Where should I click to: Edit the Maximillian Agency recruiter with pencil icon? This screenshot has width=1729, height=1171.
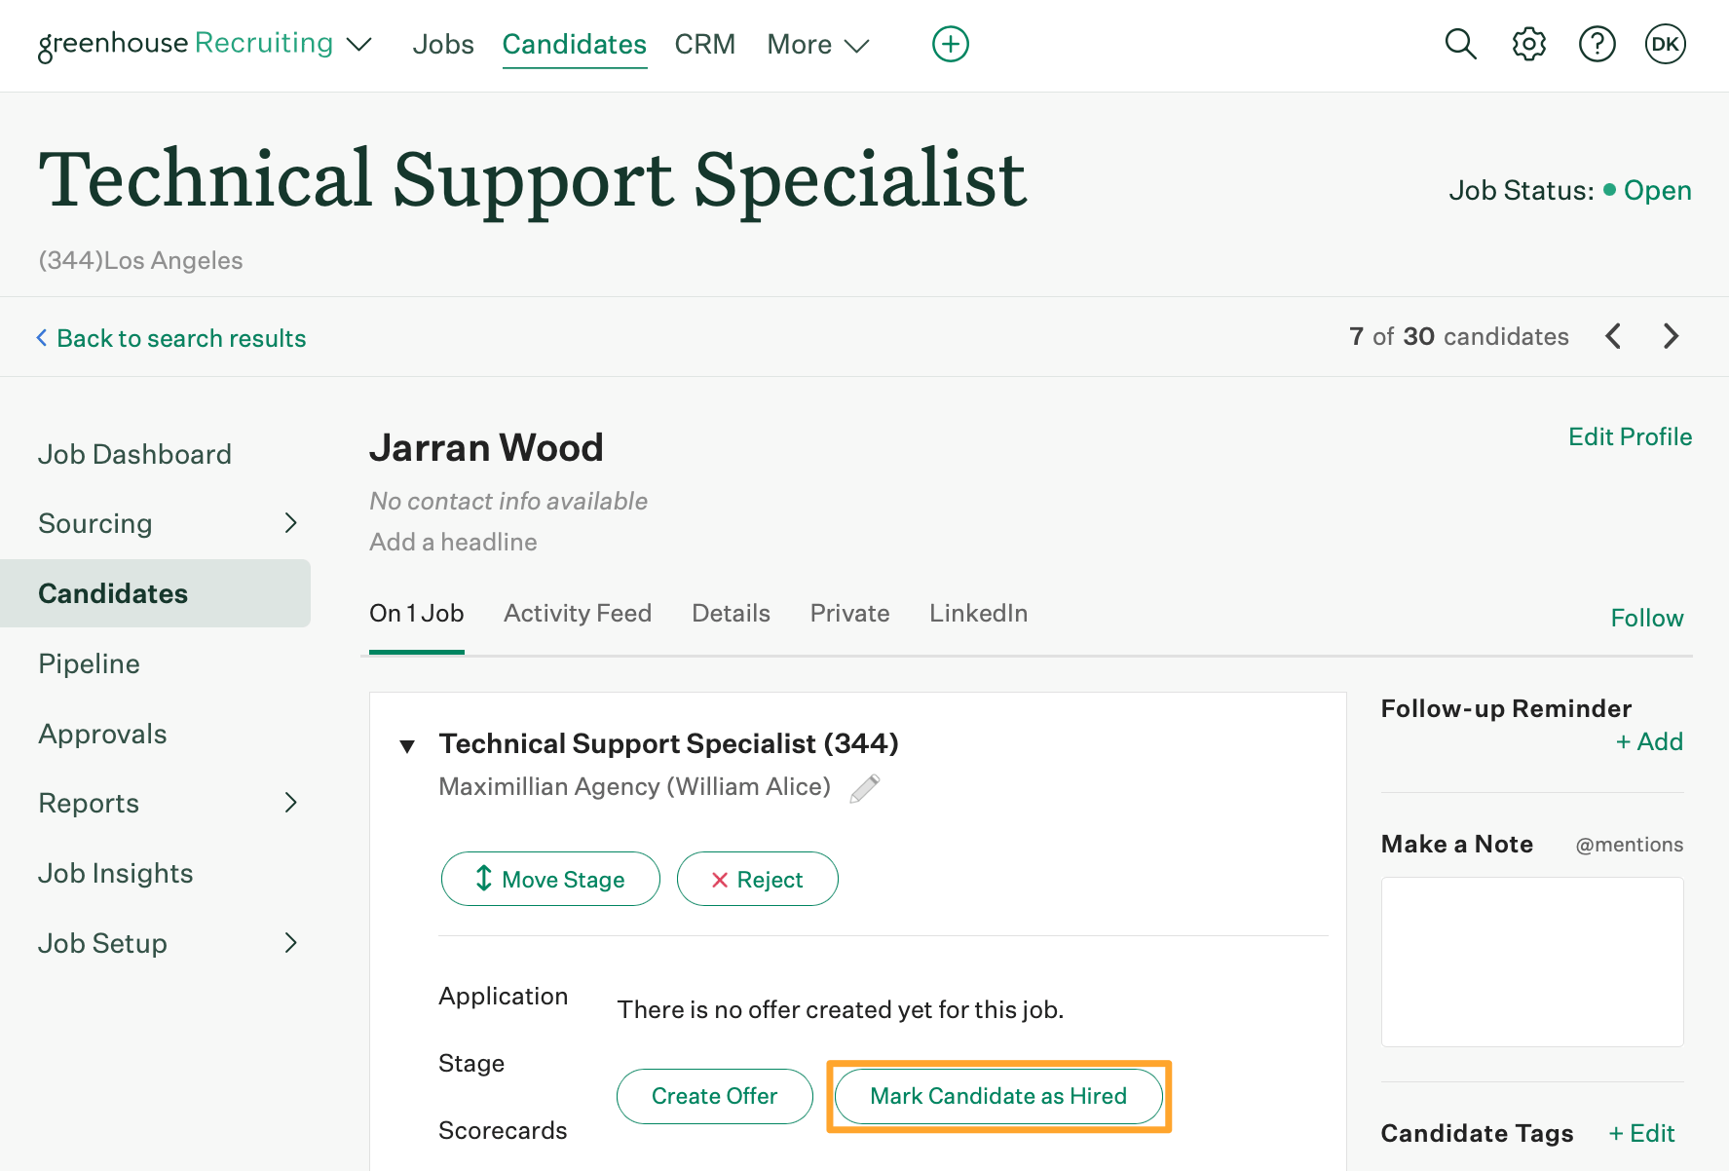(865, 787)
